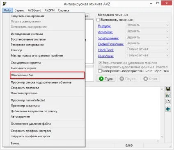This screenshot has width=174, height=150.
Task: Click the blank document clear protocol icon
Action: click(x=168, y=102)
